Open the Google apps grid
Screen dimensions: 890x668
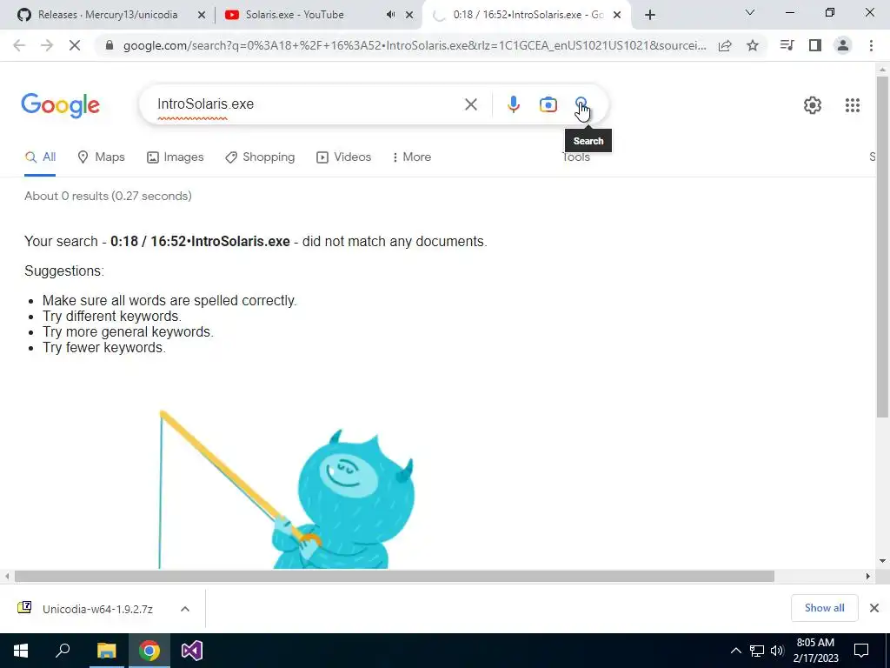coord(852,105)
